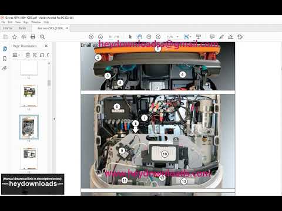
Task: Go to next page arrow
Action: [100, 37]
